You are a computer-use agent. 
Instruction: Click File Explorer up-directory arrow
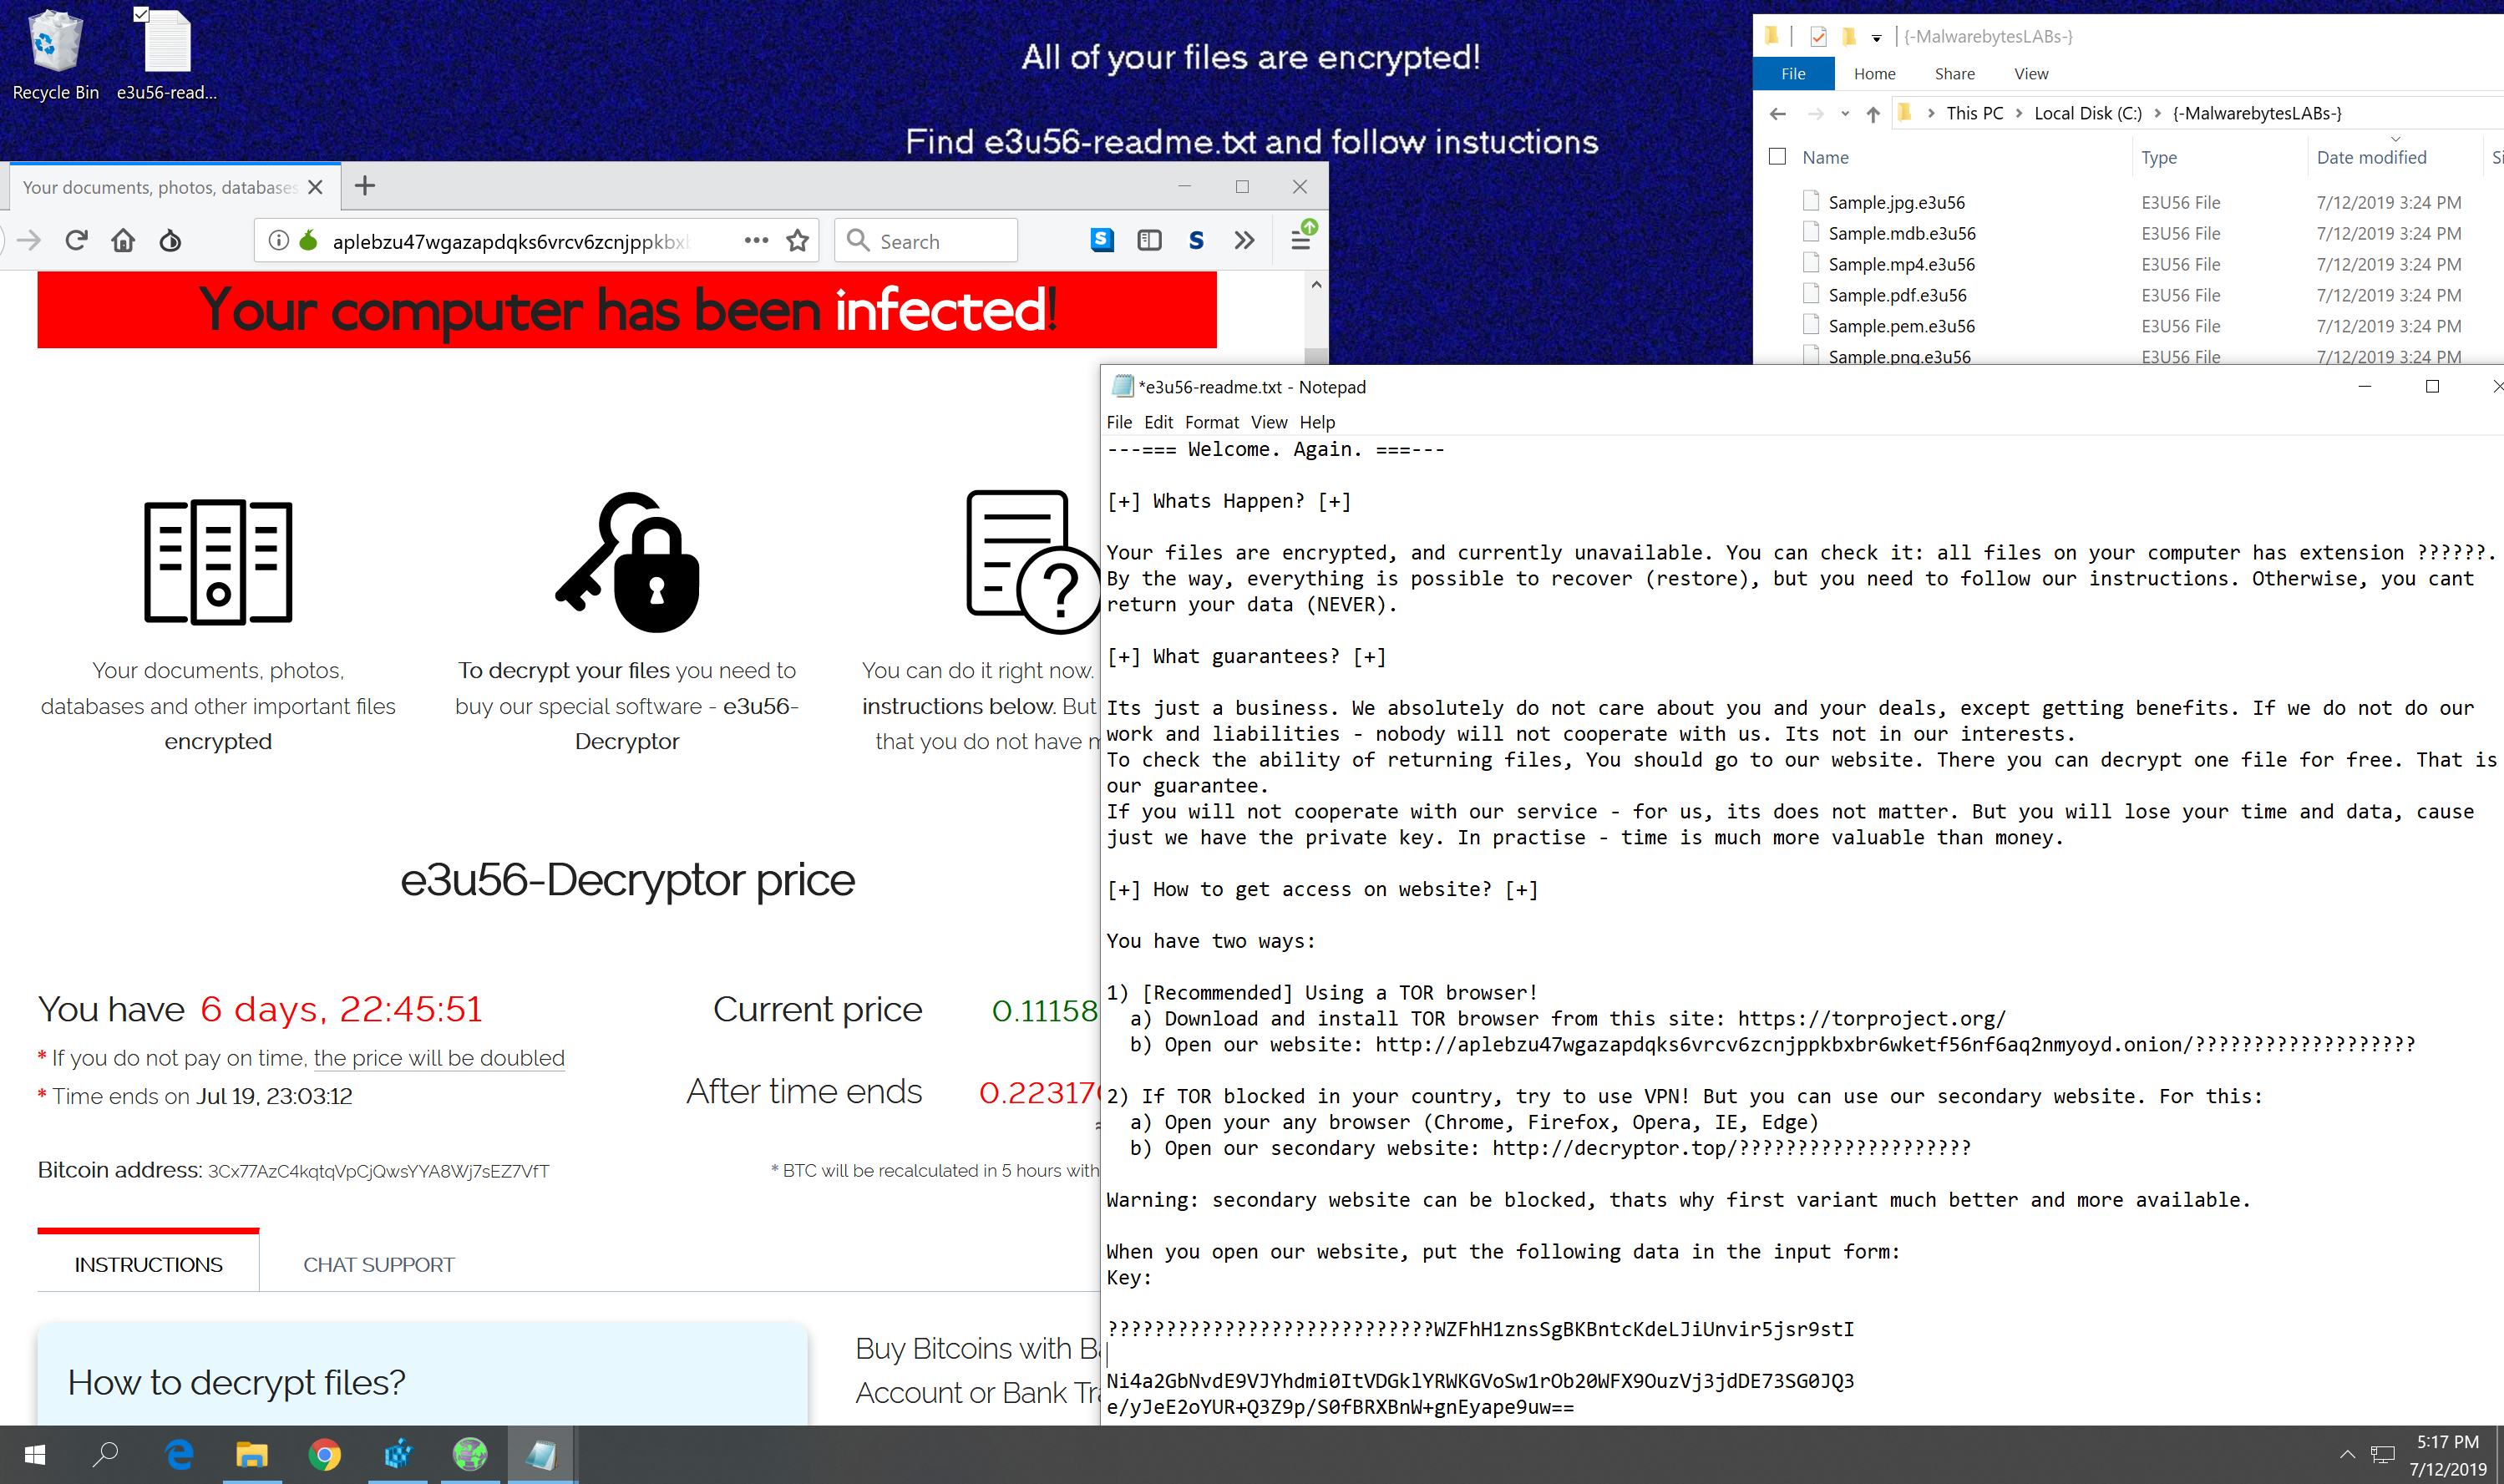(1872, 114)
